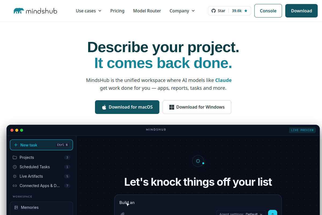
Task: Click the MindsHub bear logo
Action: pyautogui.click(x=35, y=11)
